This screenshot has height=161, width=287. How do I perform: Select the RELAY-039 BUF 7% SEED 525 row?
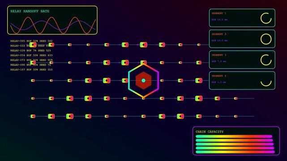click(30, 51)
